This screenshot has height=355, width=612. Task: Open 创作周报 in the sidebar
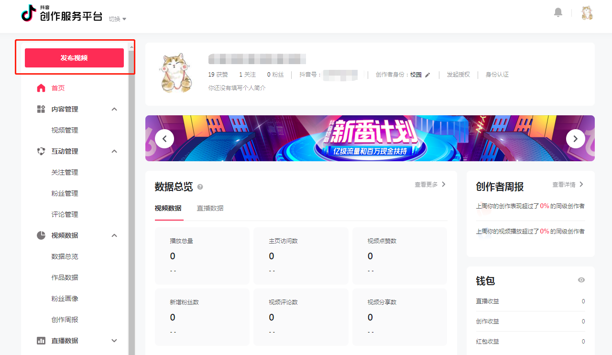65,320
